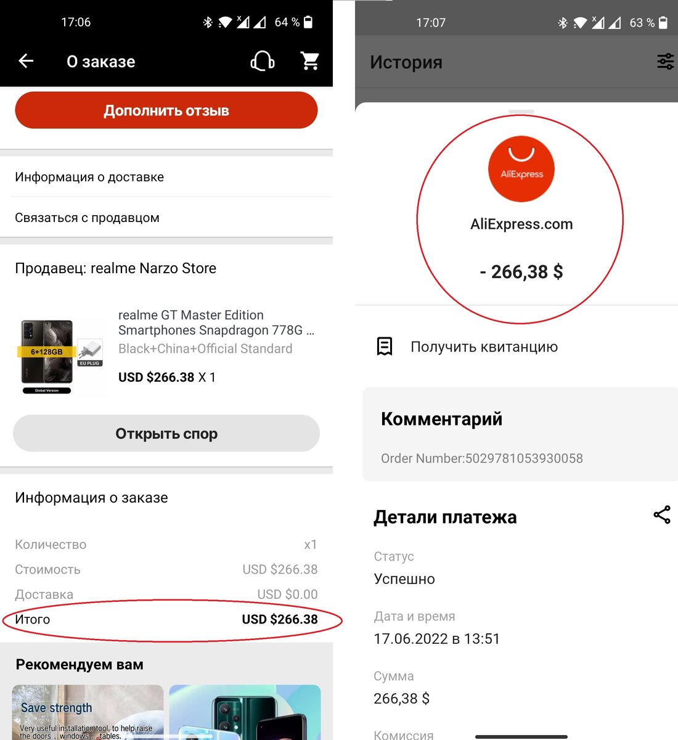
Task: Open recommended green realme phone card
Action: tap(245, 712)
